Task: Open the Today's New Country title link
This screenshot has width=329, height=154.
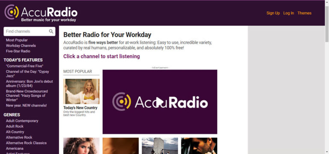Action: click(81, 108)
